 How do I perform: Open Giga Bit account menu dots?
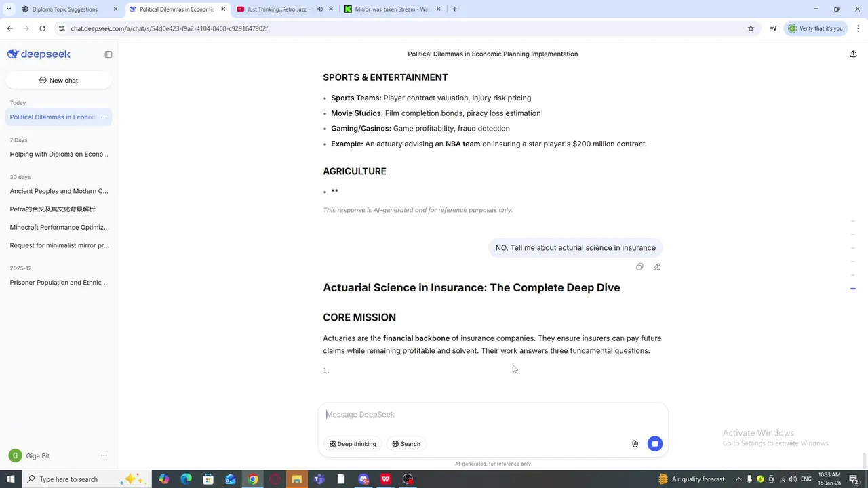pos(104,456)
